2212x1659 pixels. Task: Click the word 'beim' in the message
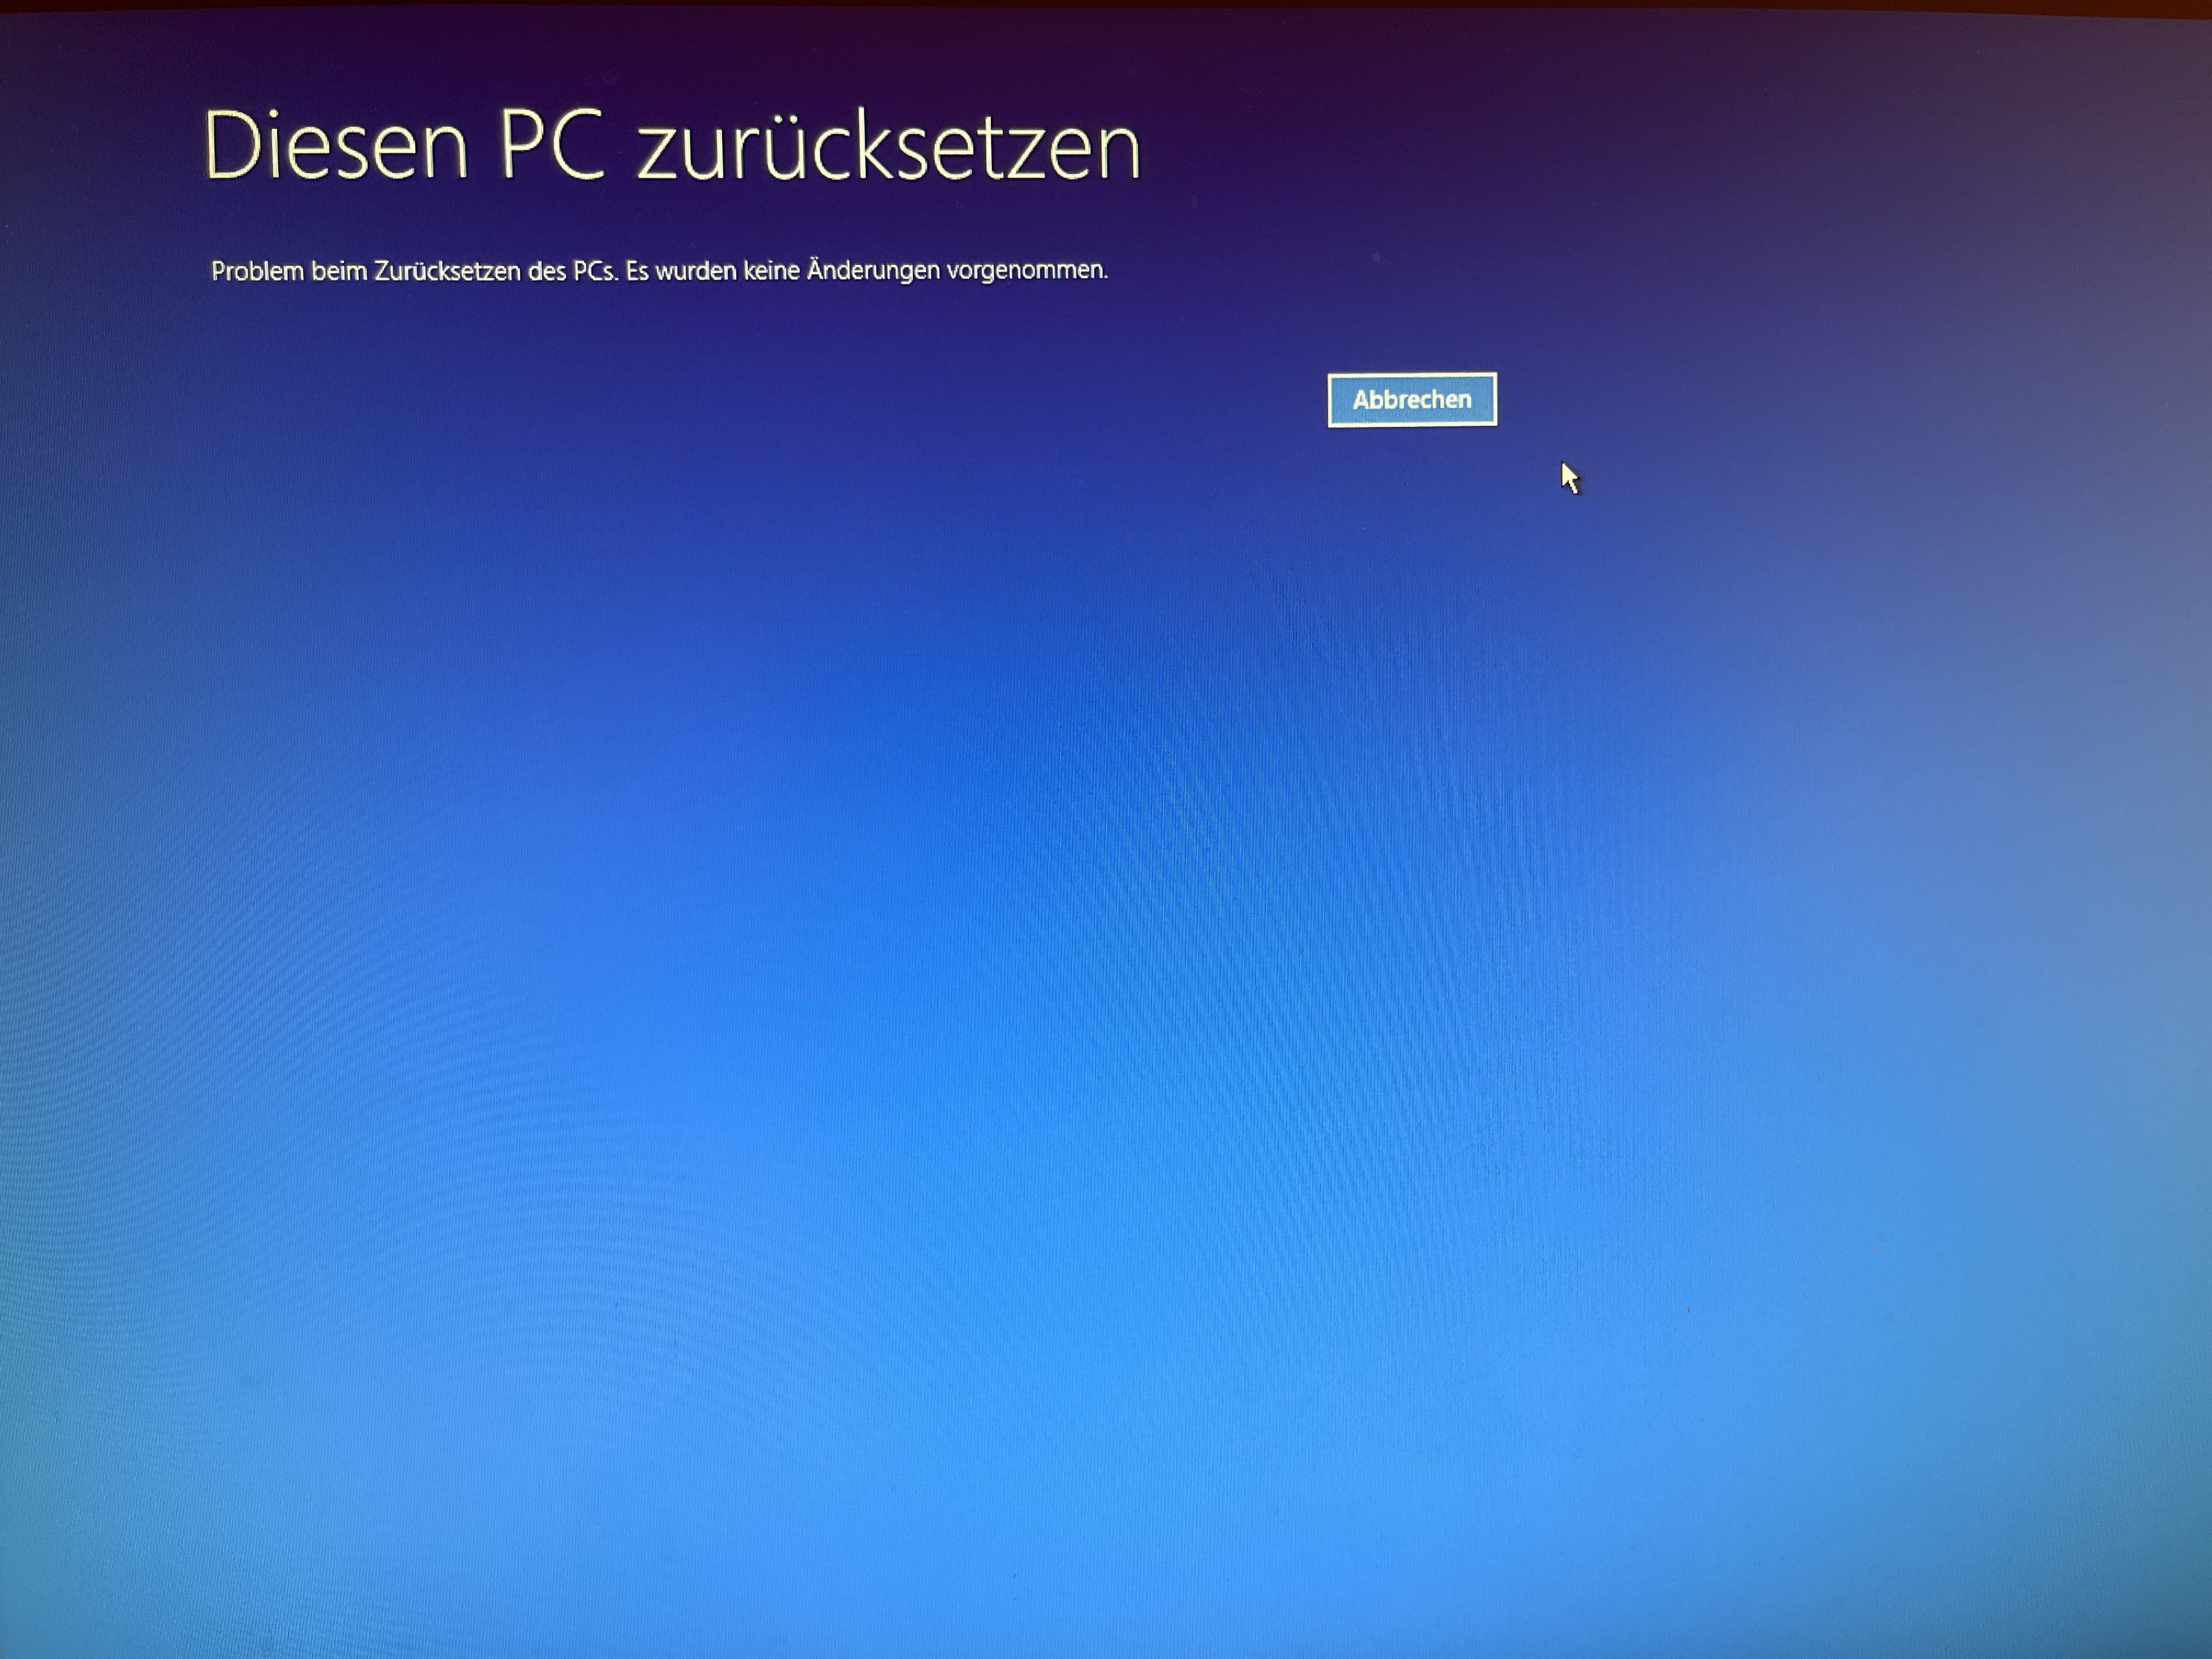(339, 271)
